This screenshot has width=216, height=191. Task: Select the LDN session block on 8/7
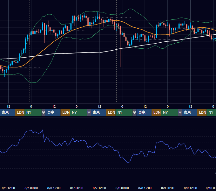click(x=111, y=112)
